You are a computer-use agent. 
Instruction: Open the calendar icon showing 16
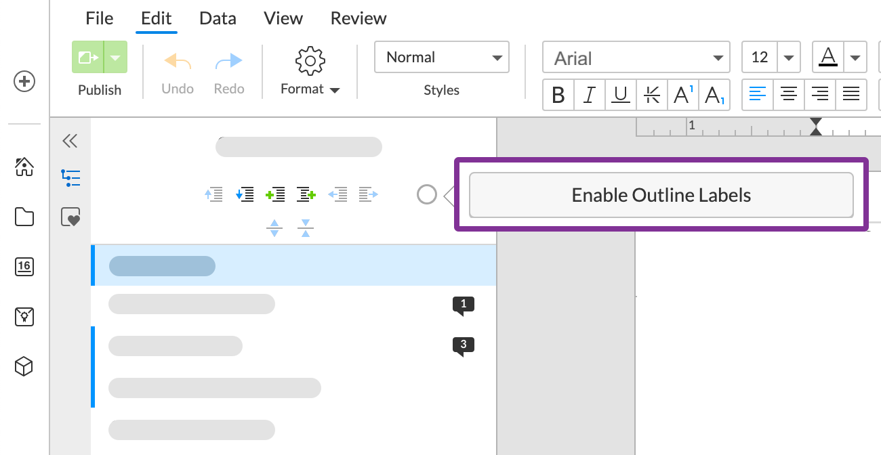tap(24, 266)
